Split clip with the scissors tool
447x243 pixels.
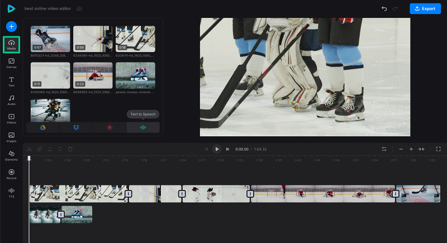[x=29, y=149]
